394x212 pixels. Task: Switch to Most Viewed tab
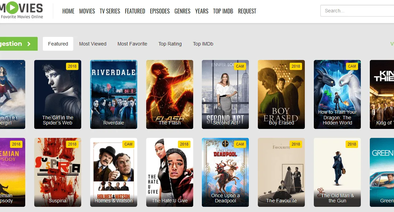(x=93, y=43)
